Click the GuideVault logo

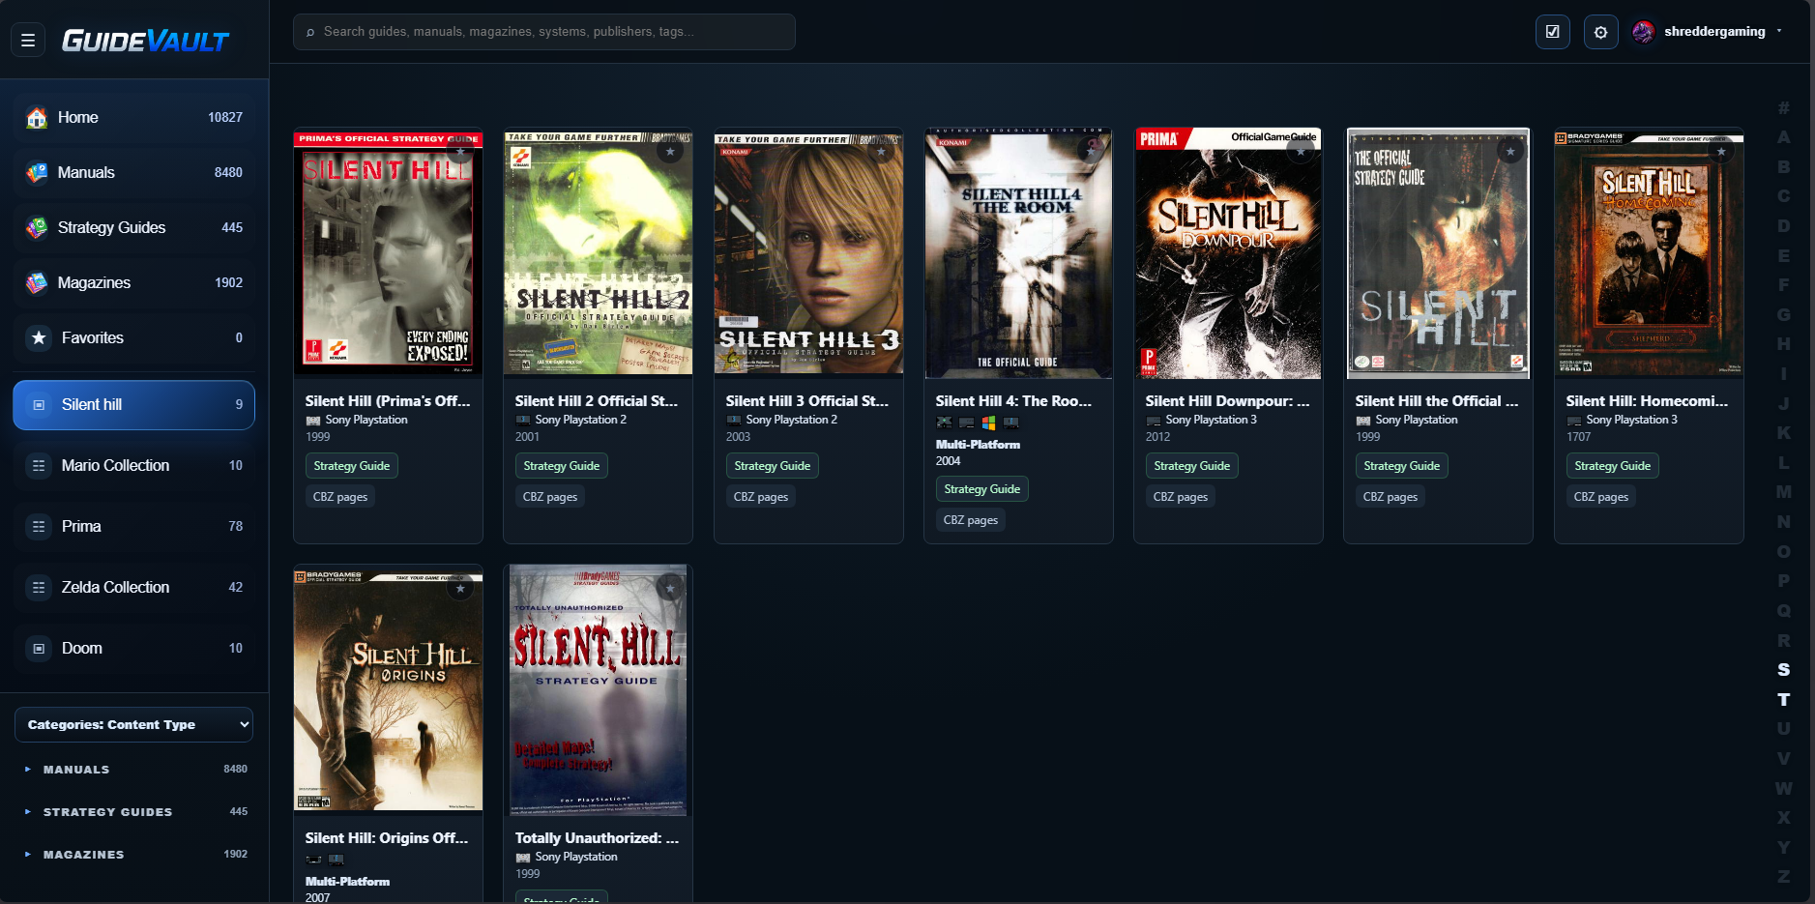point(145,41)
